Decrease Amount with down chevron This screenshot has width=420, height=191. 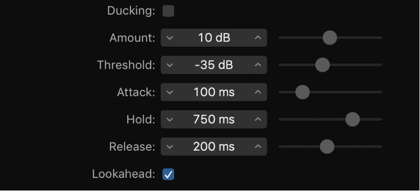point(169,38)
